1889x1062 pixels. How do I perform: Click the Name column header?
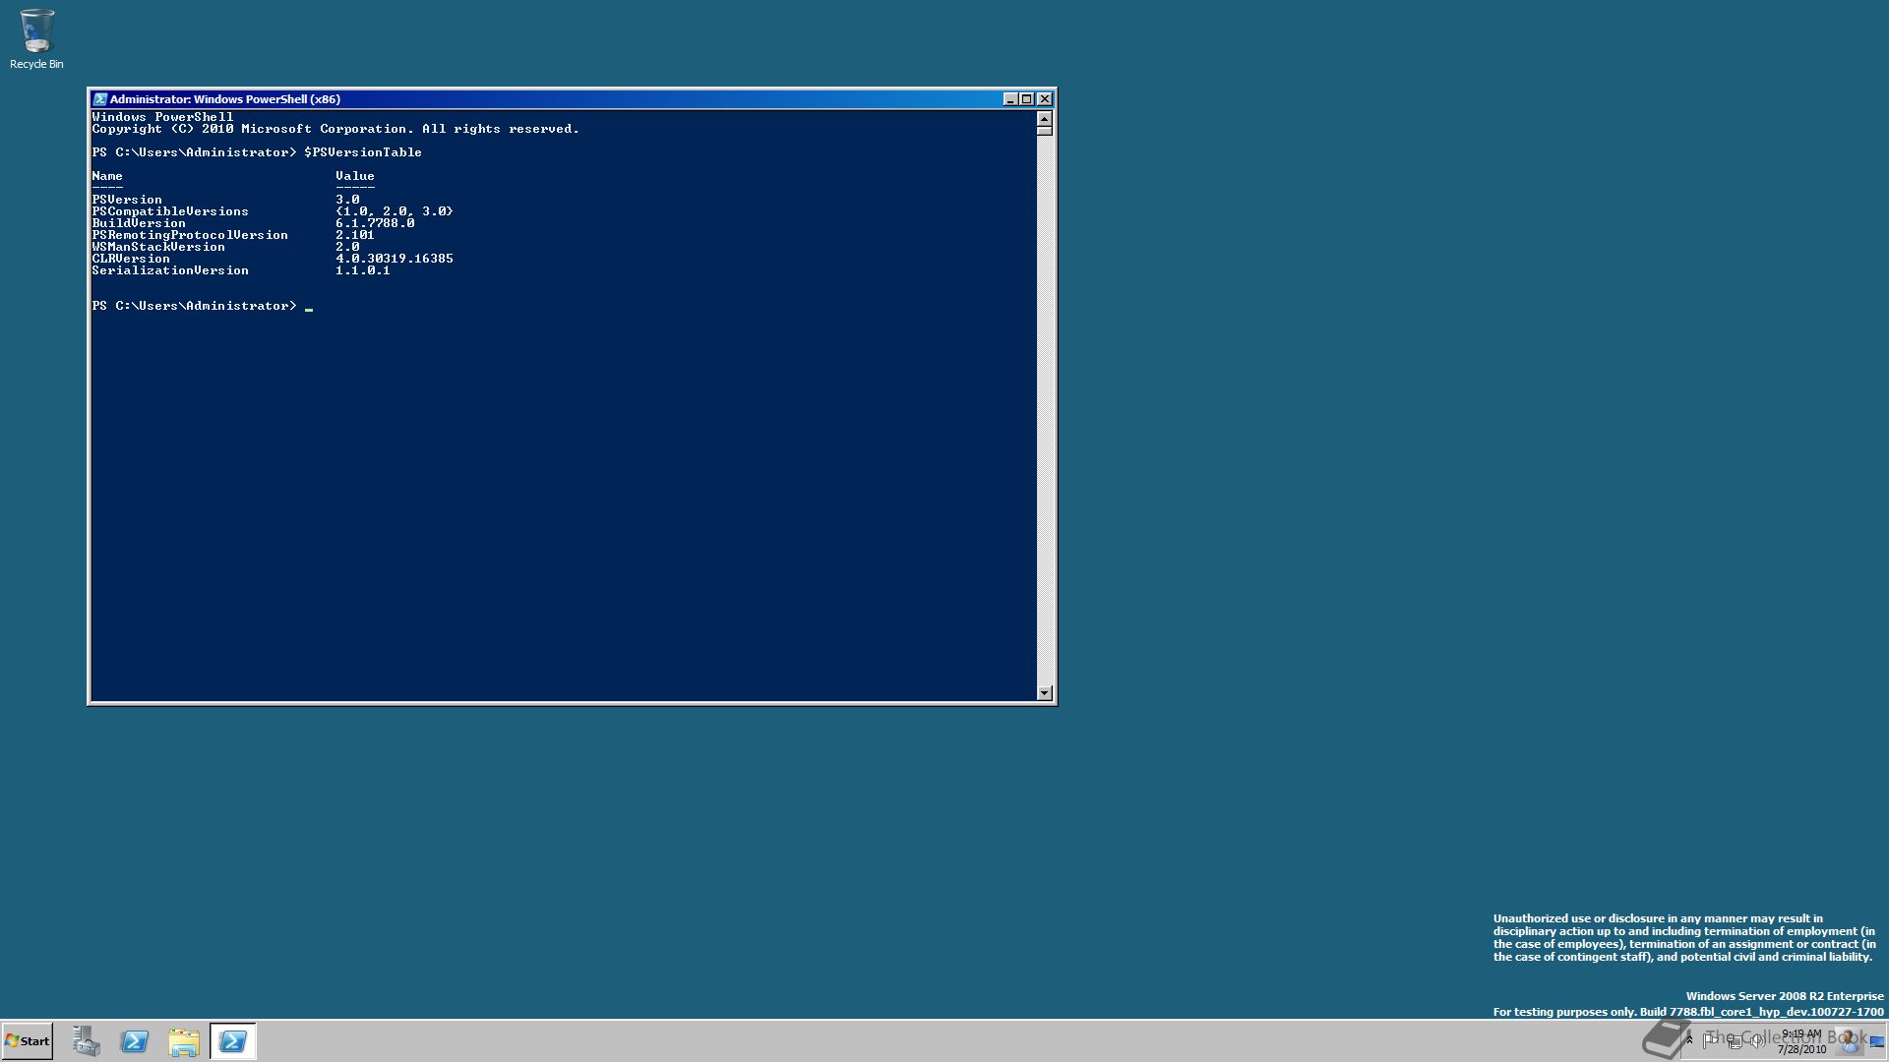107,176
